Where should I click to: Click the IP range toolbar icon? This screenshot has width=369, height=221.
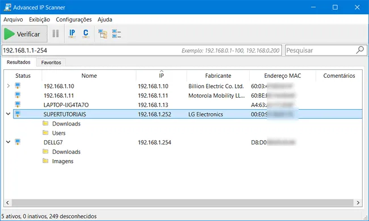tap(72, 34)
